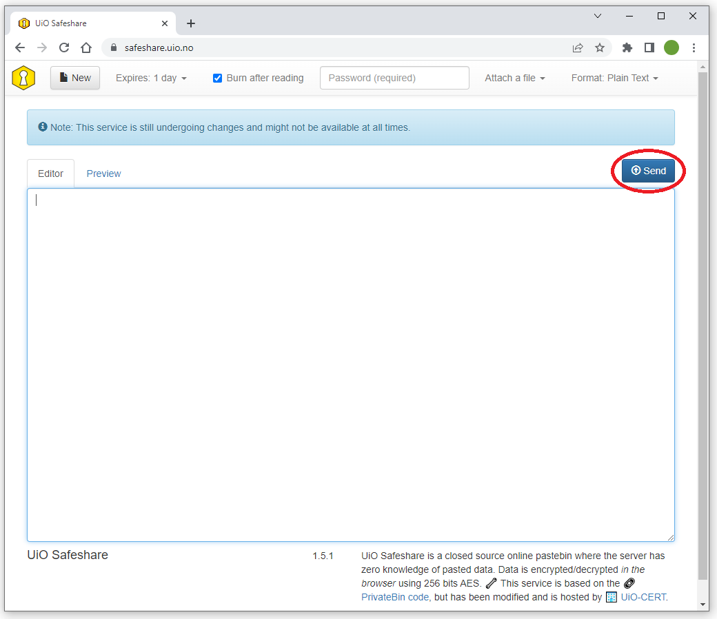Click the version number 1.5.1
Image resolution: width=717 pixels, height=619 pixels.
(x=323, y=556)
